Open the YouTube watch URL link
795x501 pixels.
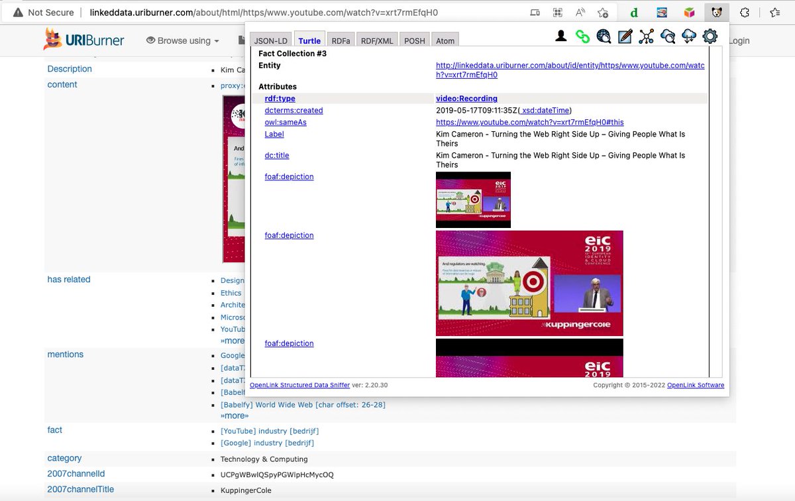click(x=529, y=123)
